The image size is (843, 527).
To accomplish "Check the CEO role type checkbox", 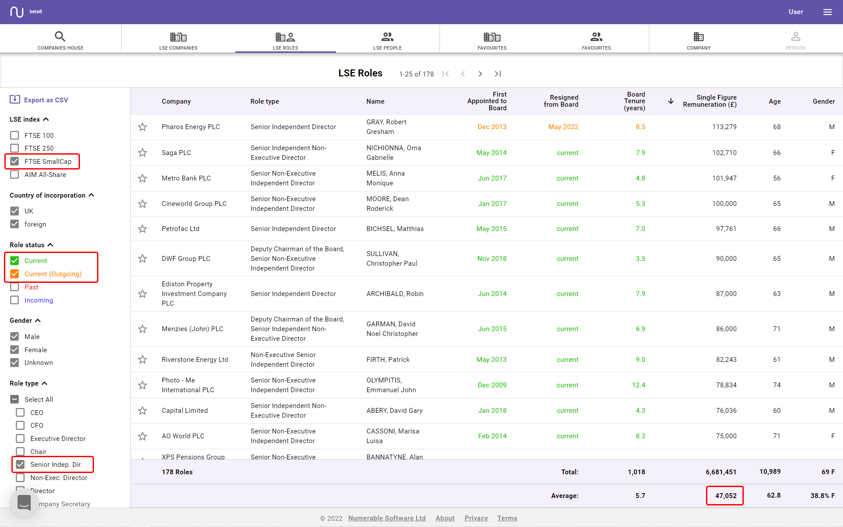I will point(20,412).
